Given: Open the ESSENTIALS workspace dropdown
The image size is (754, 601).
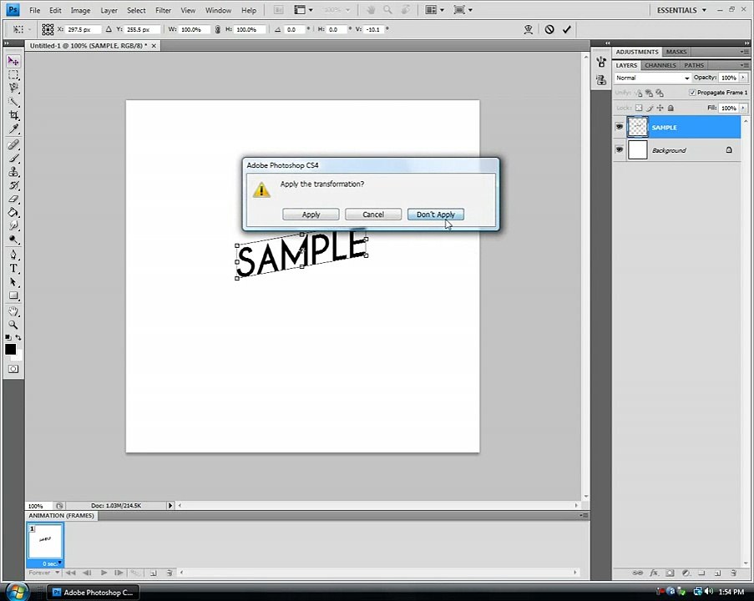Looking at the screenshot, I should 681,10.
